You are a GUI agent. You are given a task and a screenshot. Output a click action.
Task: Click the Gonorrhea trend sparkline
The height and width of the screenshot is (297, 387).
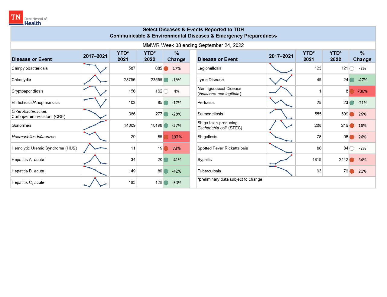(95, 125)
